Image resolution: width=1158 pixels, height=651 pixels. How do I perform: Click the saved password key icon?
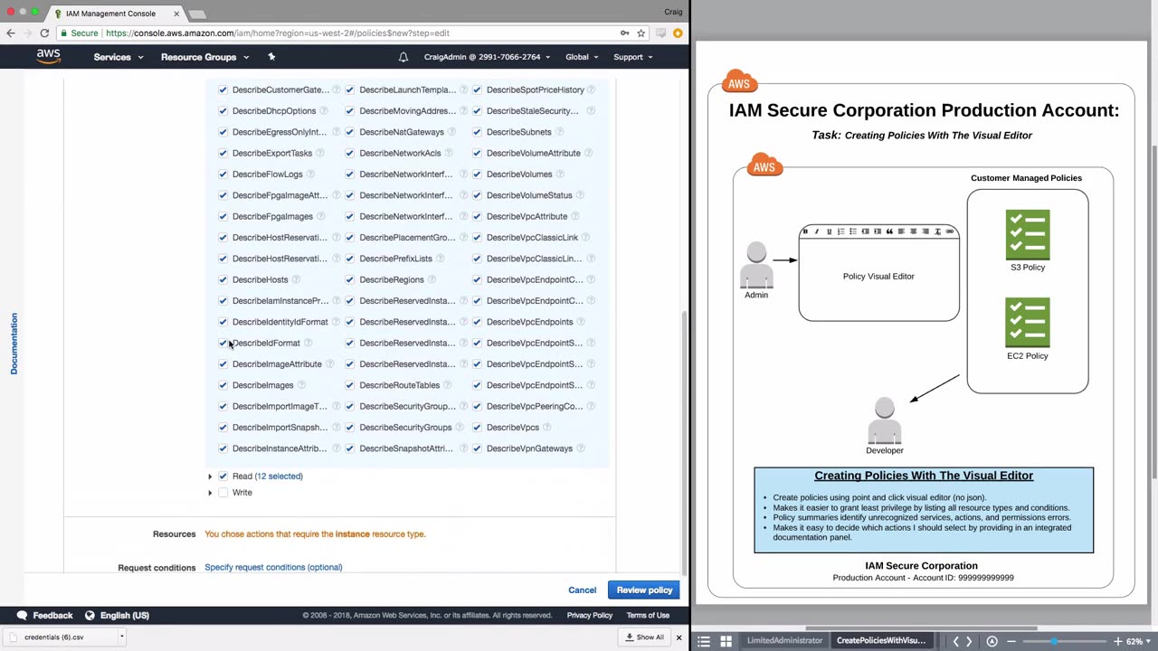click(x=624, y=33)
